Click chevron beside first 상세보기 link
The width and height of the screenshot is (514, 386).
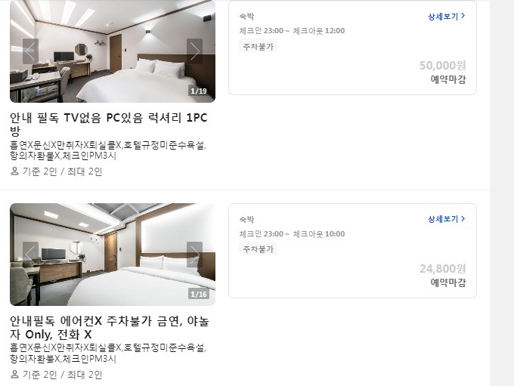[463, 16]
